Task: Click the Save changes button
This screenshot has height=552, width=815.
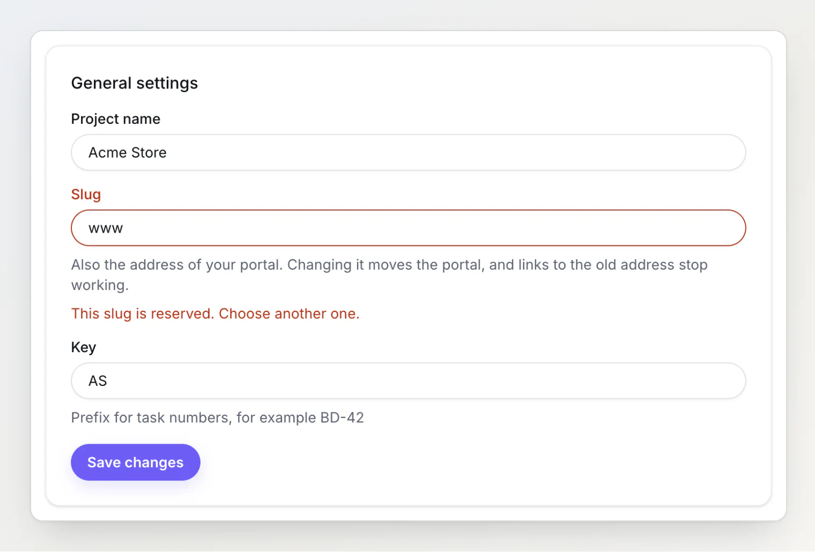Action: click(x=136, y=462)
